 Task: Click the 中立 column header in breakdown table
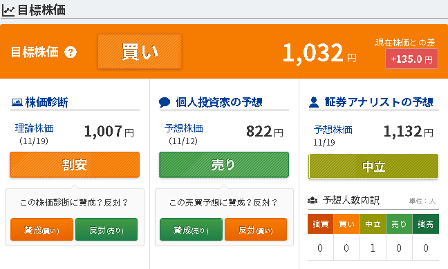pyautogui.click(x=373, y=224)
